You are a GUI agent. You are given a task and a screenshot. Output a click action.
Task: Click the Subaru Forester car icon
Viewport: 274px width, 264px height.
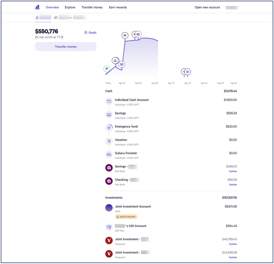tap(109, 154)
